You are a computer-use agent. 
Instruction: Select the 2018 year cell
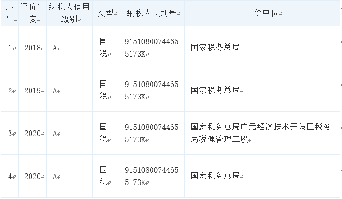click(32, 48)
